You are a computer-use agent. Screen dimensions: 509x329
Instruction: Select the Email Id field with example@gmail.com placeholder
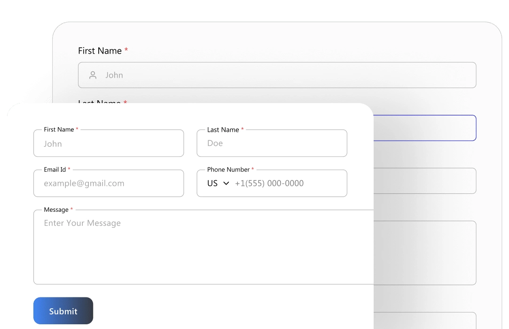click(108, 183)
